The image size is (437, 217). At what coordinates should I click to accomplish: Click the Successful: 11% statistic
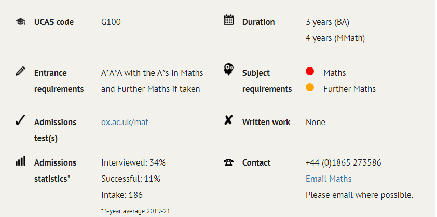[x=130, y=179]
